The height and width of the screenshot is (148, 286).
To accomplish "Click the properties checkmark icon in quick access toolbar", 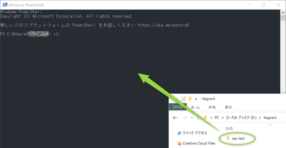I will (183, 99).
